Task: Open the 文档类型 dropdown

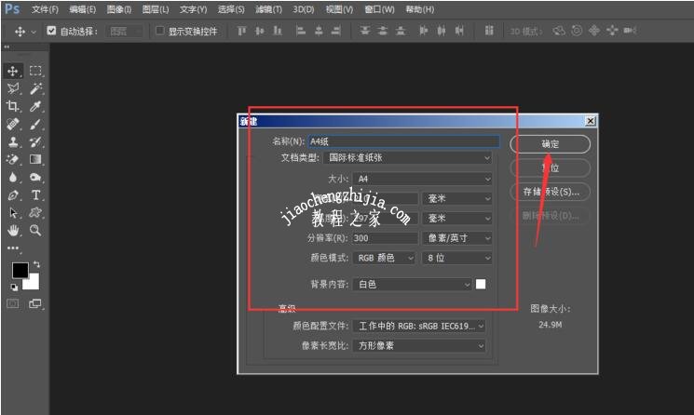Action: 406,158
